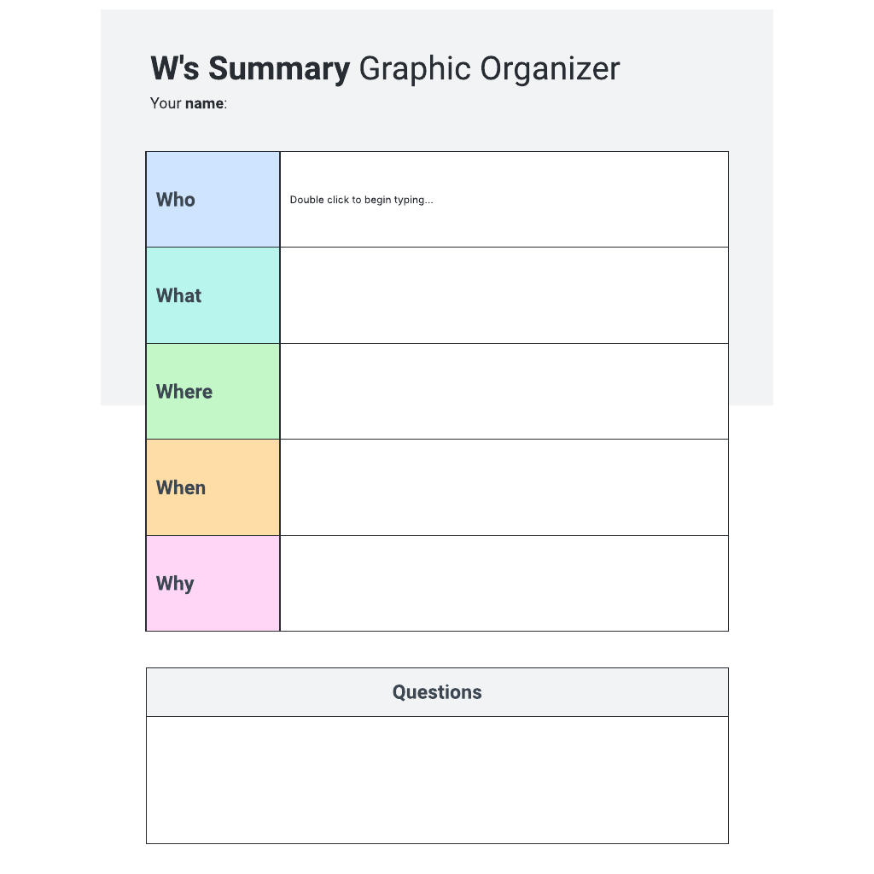Click the empty answer box beside What
The height and width of the screenshot is (874, 874).
pyautogui.click(x=504, y=295)
